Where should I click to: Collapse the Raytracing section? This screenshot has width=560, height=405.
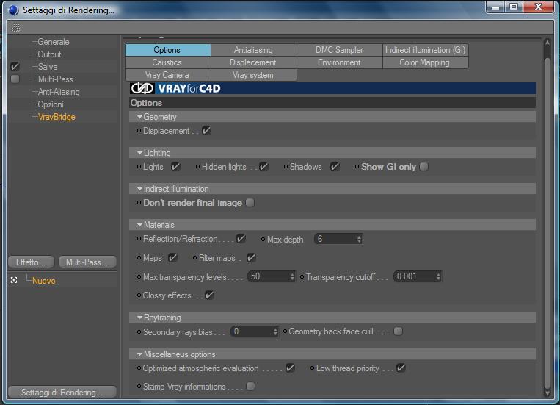pos(139,318)
